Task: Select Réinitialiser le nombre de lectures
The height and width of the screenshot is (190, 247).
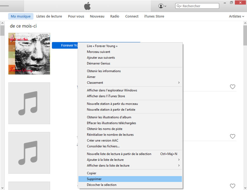Action: [x=130, y=135]
